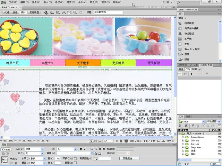Click the table insert icon
Image resolution: width=222 pixels, height=166 pixels.
(180, 44)
